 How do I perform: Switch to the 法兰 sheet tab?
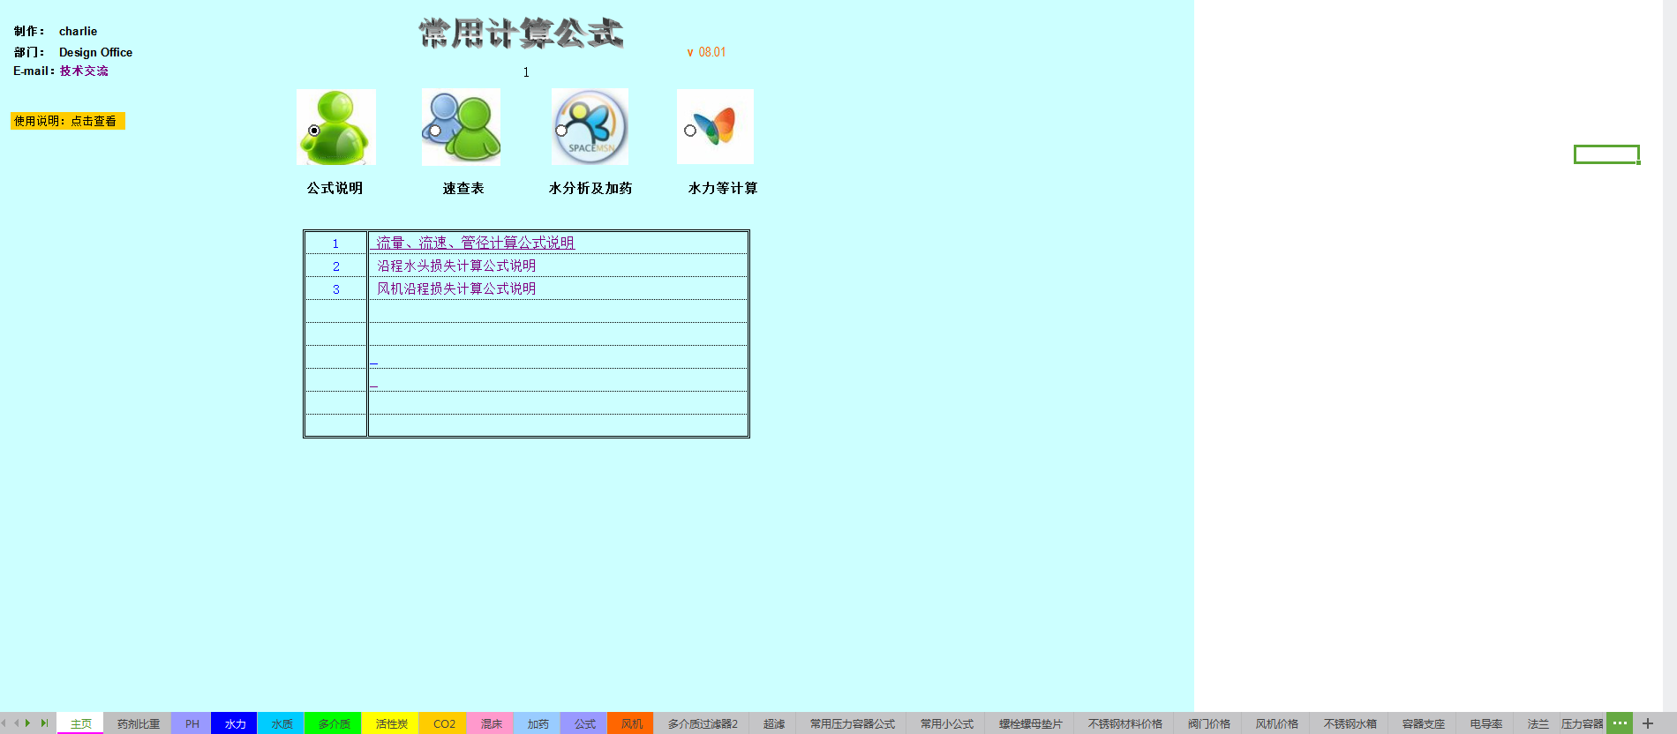pyautogui.click(x=1538, y=723)
